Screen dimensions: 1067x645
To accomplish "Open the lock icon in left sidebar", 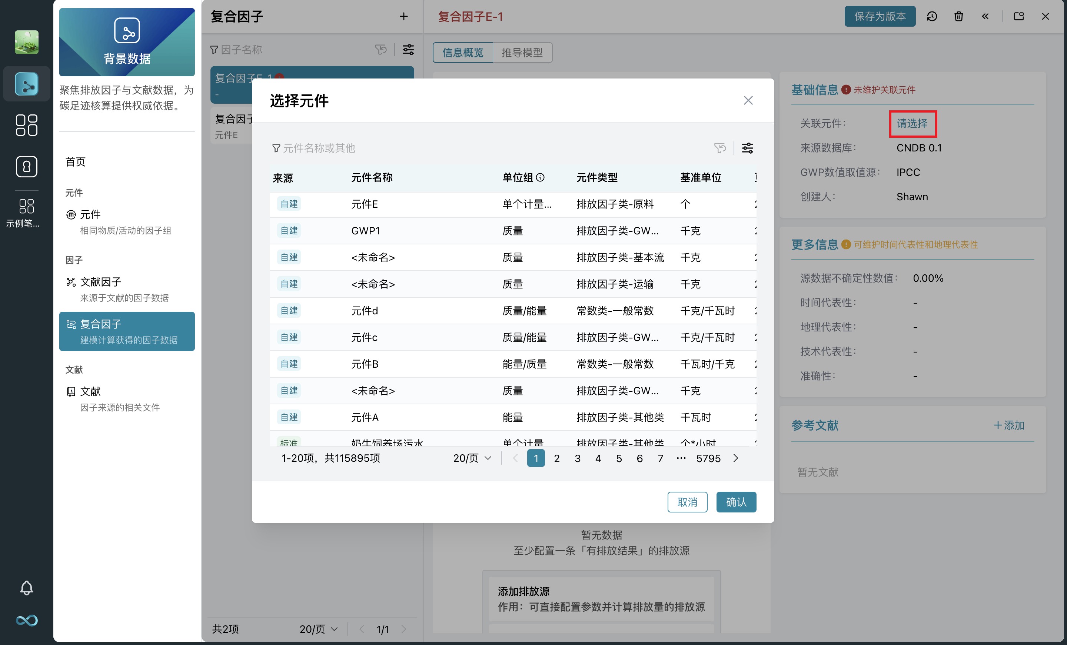I will 26,167.
